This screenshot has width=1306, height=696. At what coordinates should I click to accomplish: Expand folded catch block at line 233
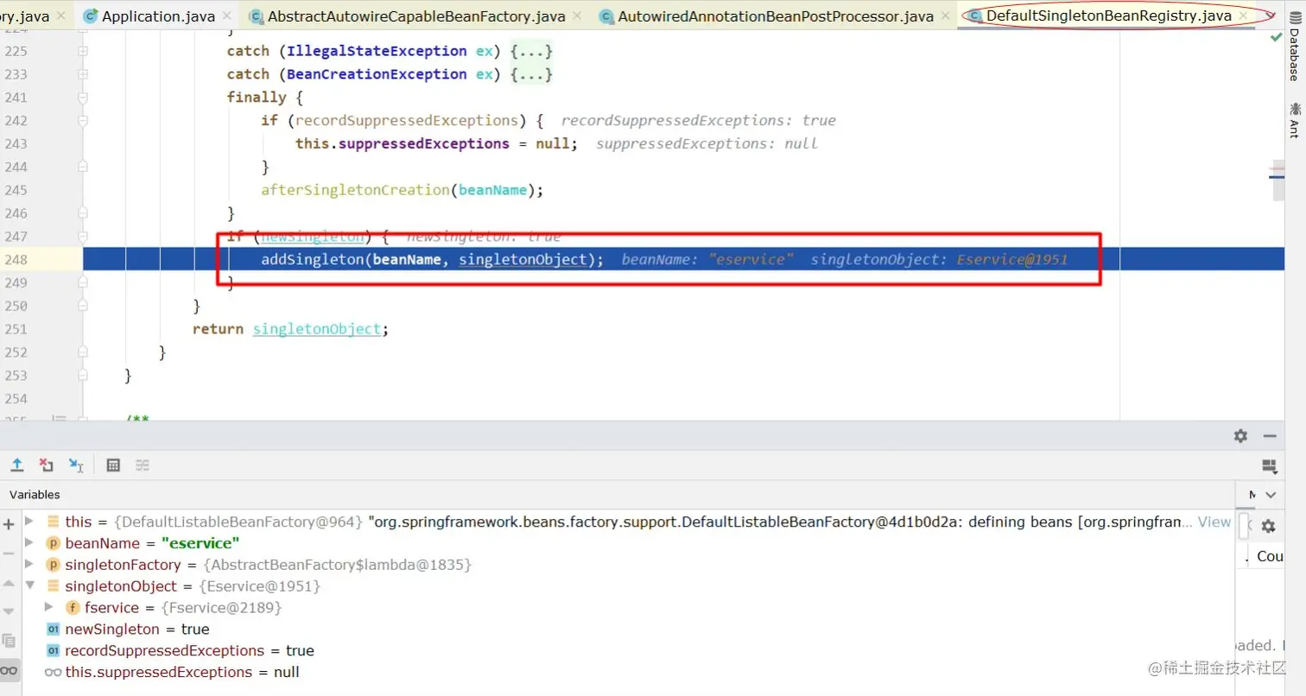point(83,74)
